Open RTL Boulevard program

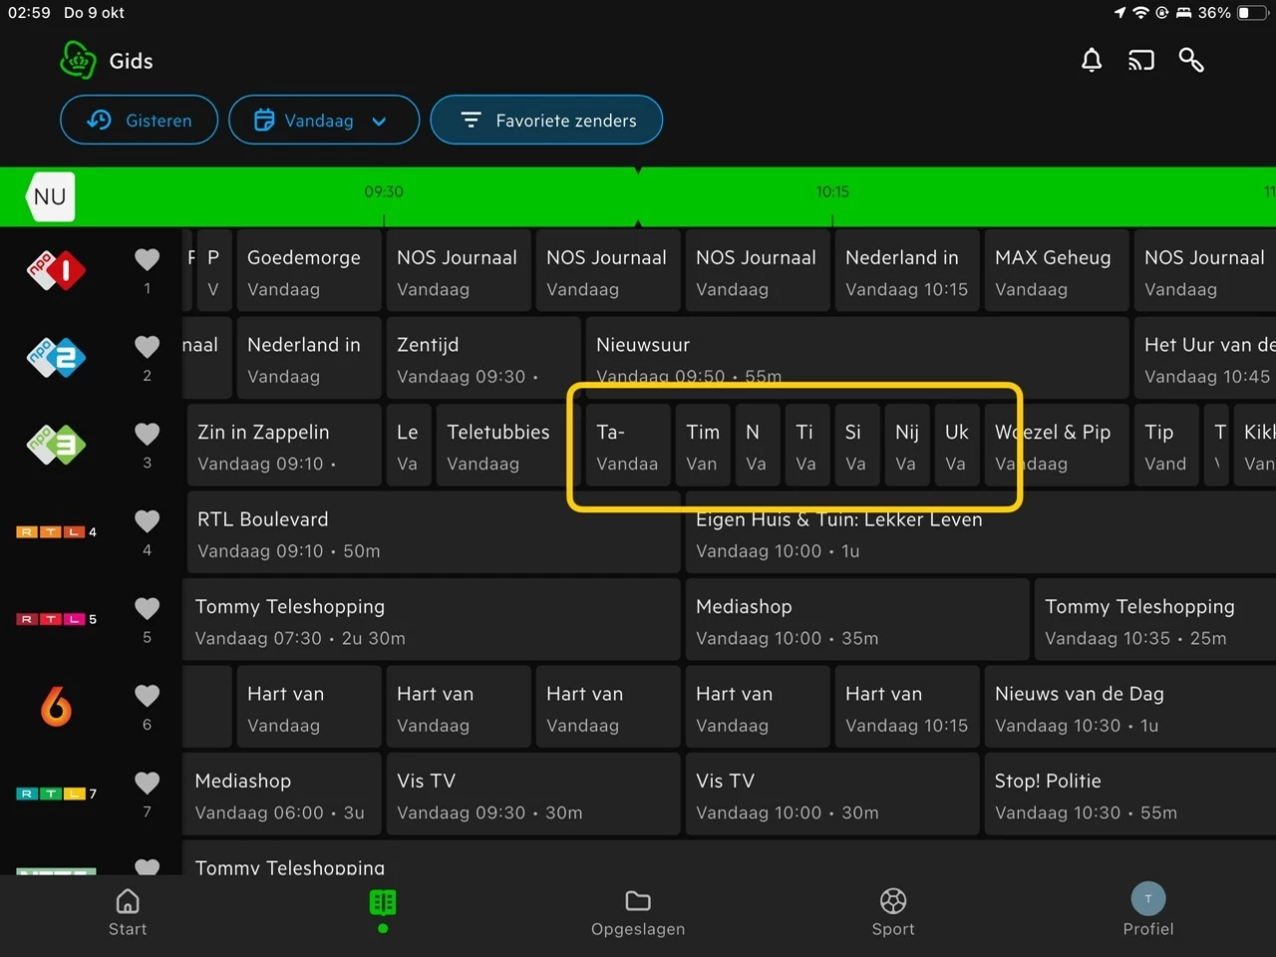(x=434, y=532)
